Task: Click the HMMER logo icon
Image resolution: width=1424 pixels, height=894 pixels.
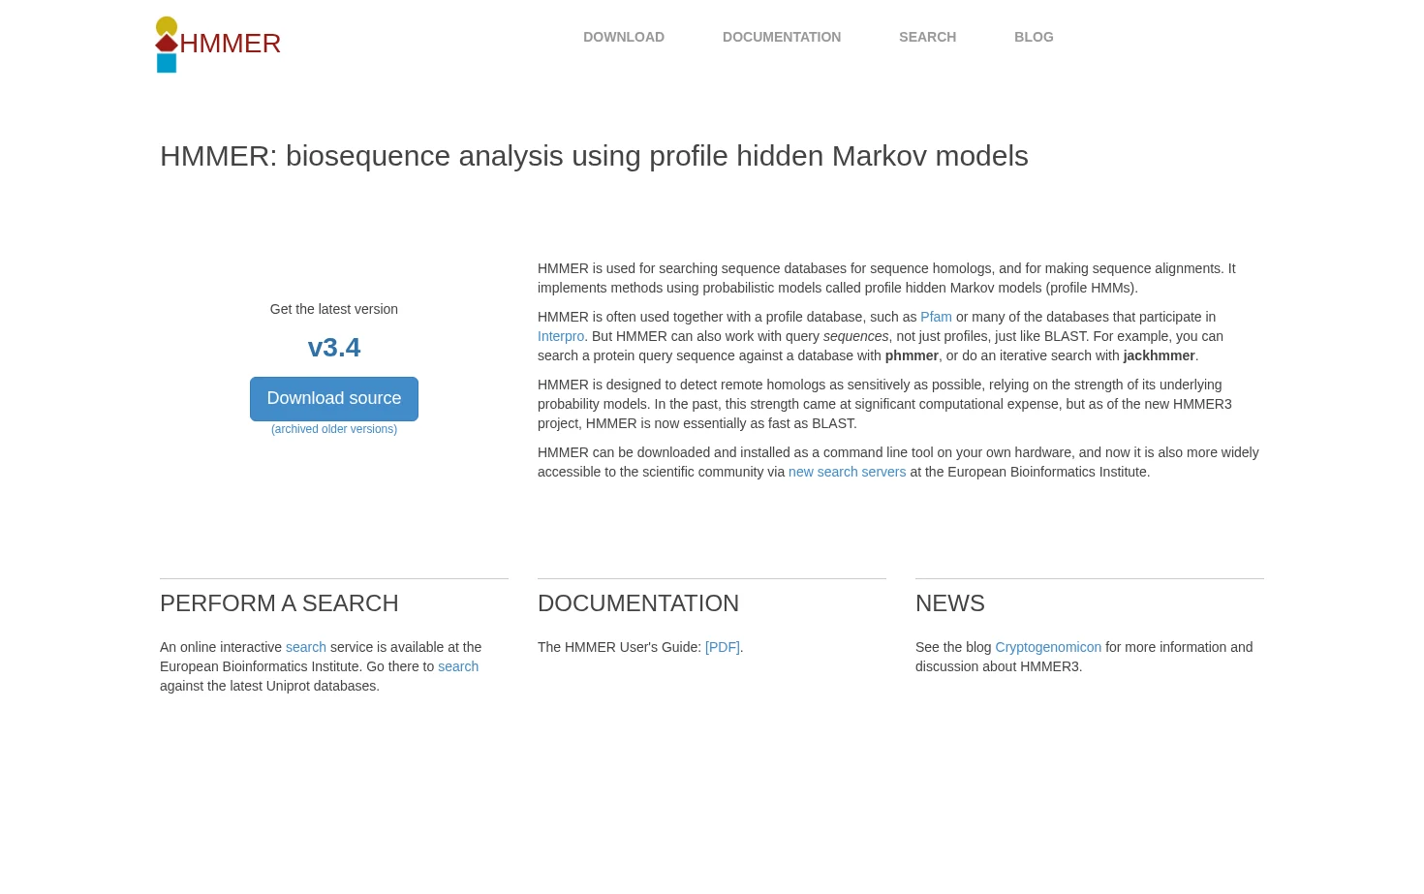Action: tap(167, 45)
